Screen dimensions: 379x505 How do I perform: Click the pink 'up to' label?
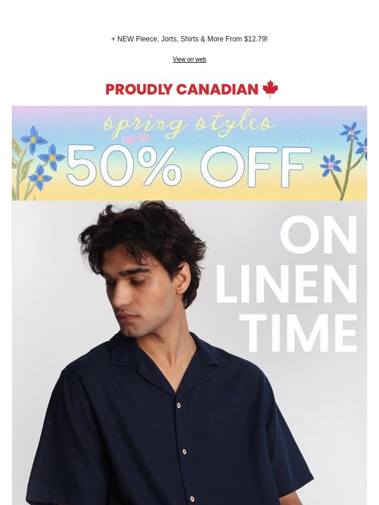(x=136, y=139)
